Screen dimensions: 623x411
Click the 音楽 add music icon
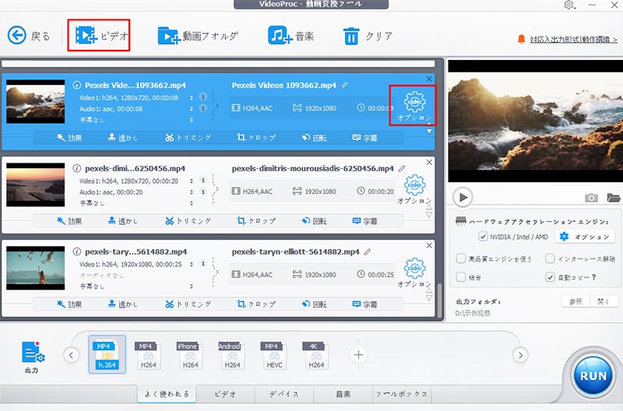click(280, 35)
